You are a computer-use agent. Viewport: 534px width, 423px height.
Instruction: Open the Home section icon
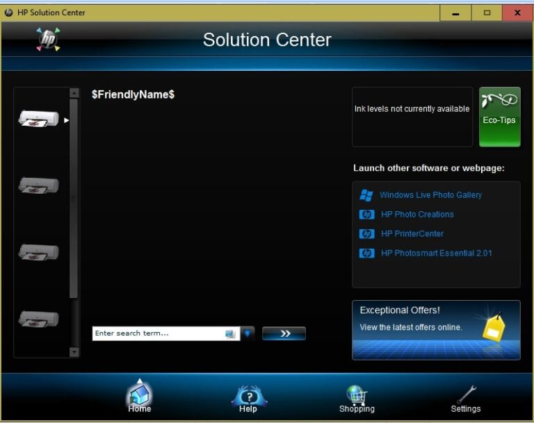pos(140,395)
